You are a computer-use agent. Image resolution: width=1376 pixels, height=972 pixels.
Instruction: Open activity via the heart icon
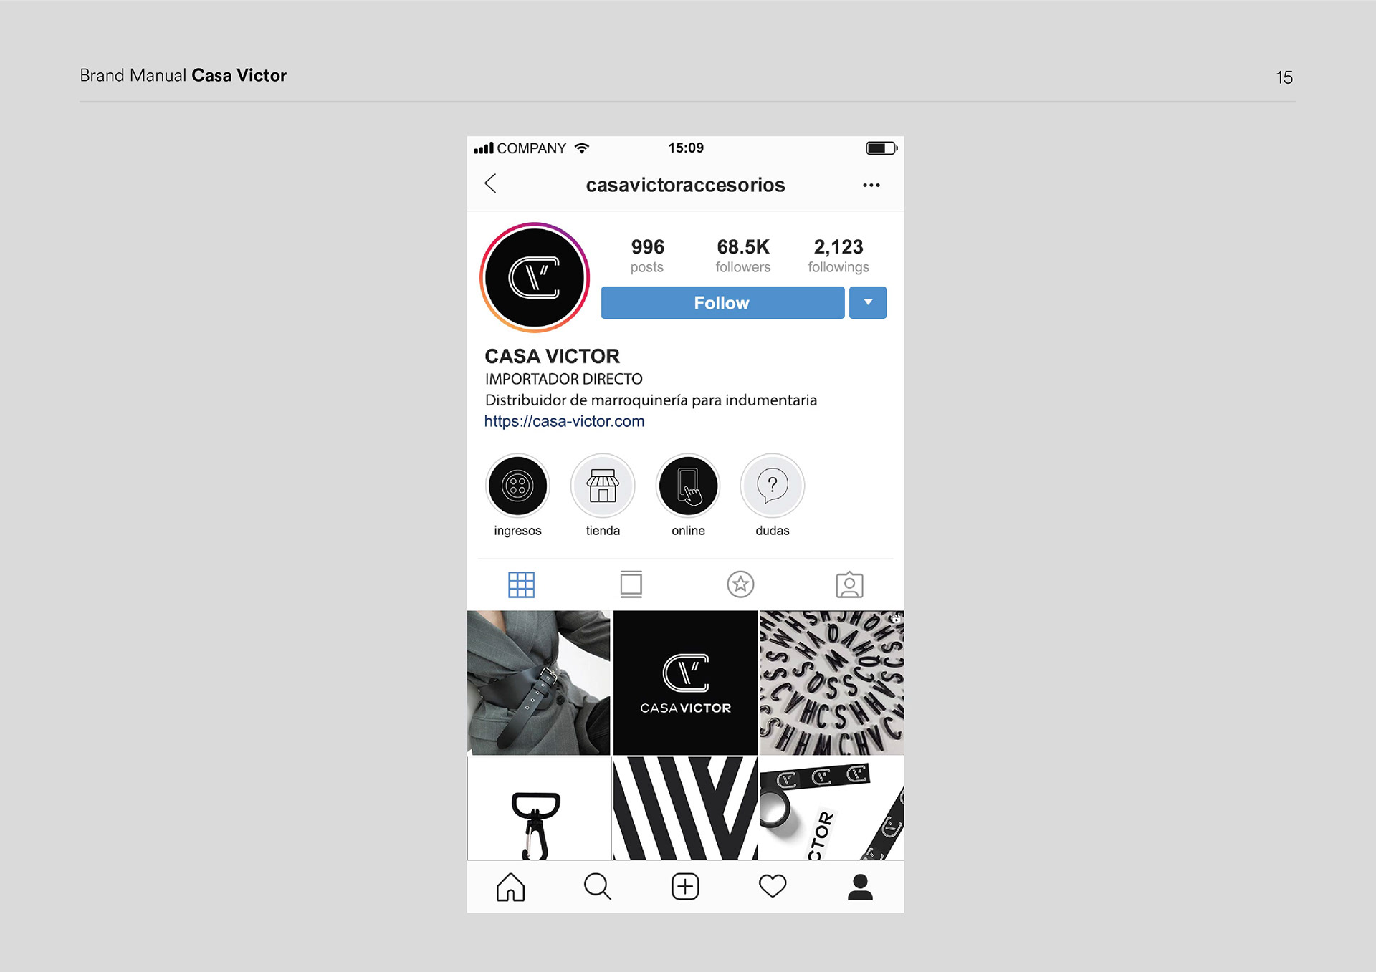tap(773, 887)
